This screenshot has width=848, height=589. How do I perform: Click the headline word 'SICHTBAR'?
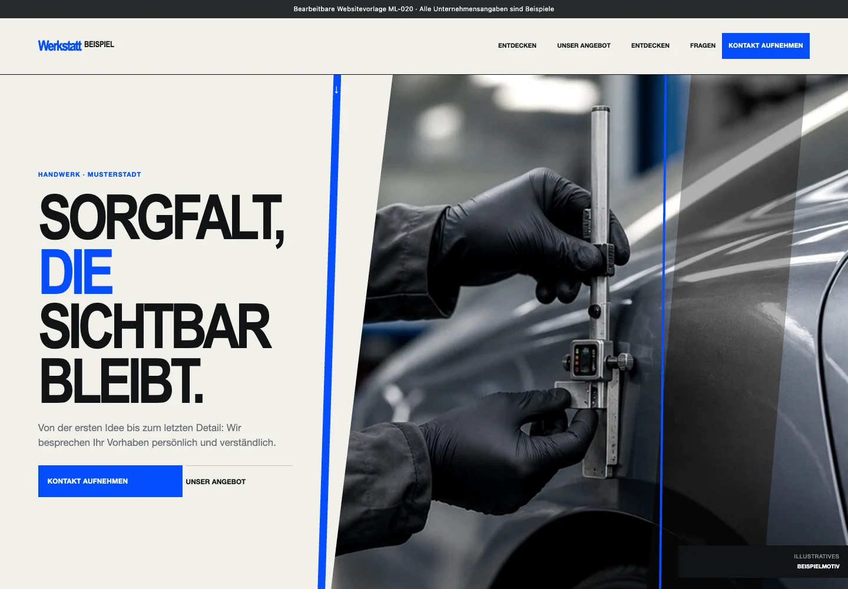click(155, 327)
